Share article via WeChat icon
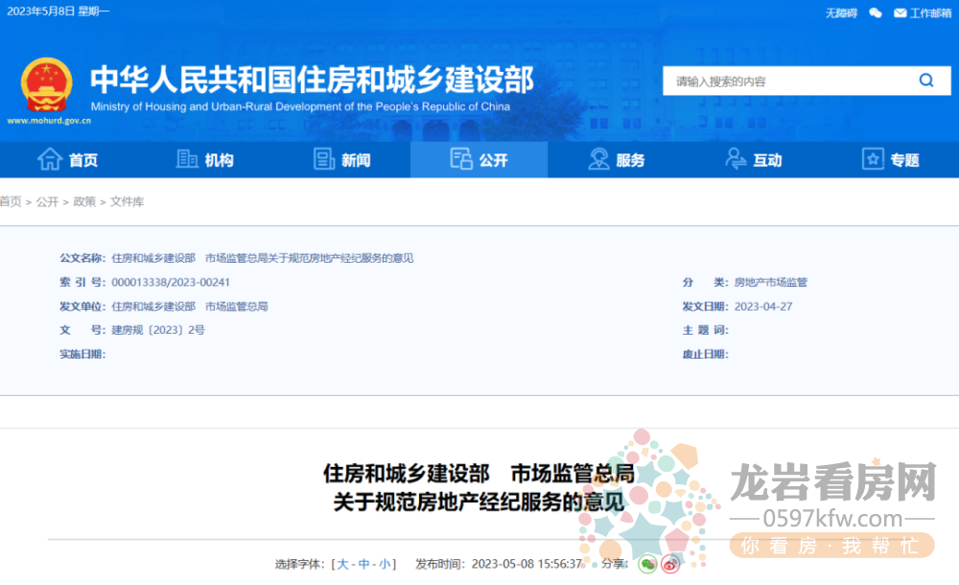The width and height of the screenshot is (959, 585). [x=647, y=564]
